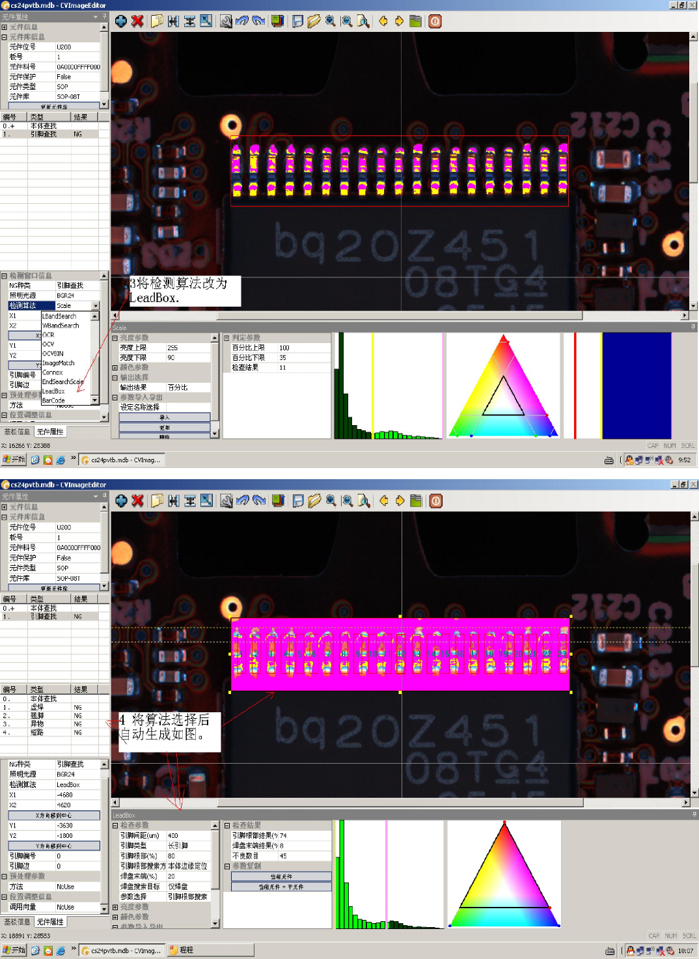Viewport: 699px width, 959px height.
Task: Select ImageMatch in the algorithm dropdown list
Action: pyautogui.click(x=66, y=363)
